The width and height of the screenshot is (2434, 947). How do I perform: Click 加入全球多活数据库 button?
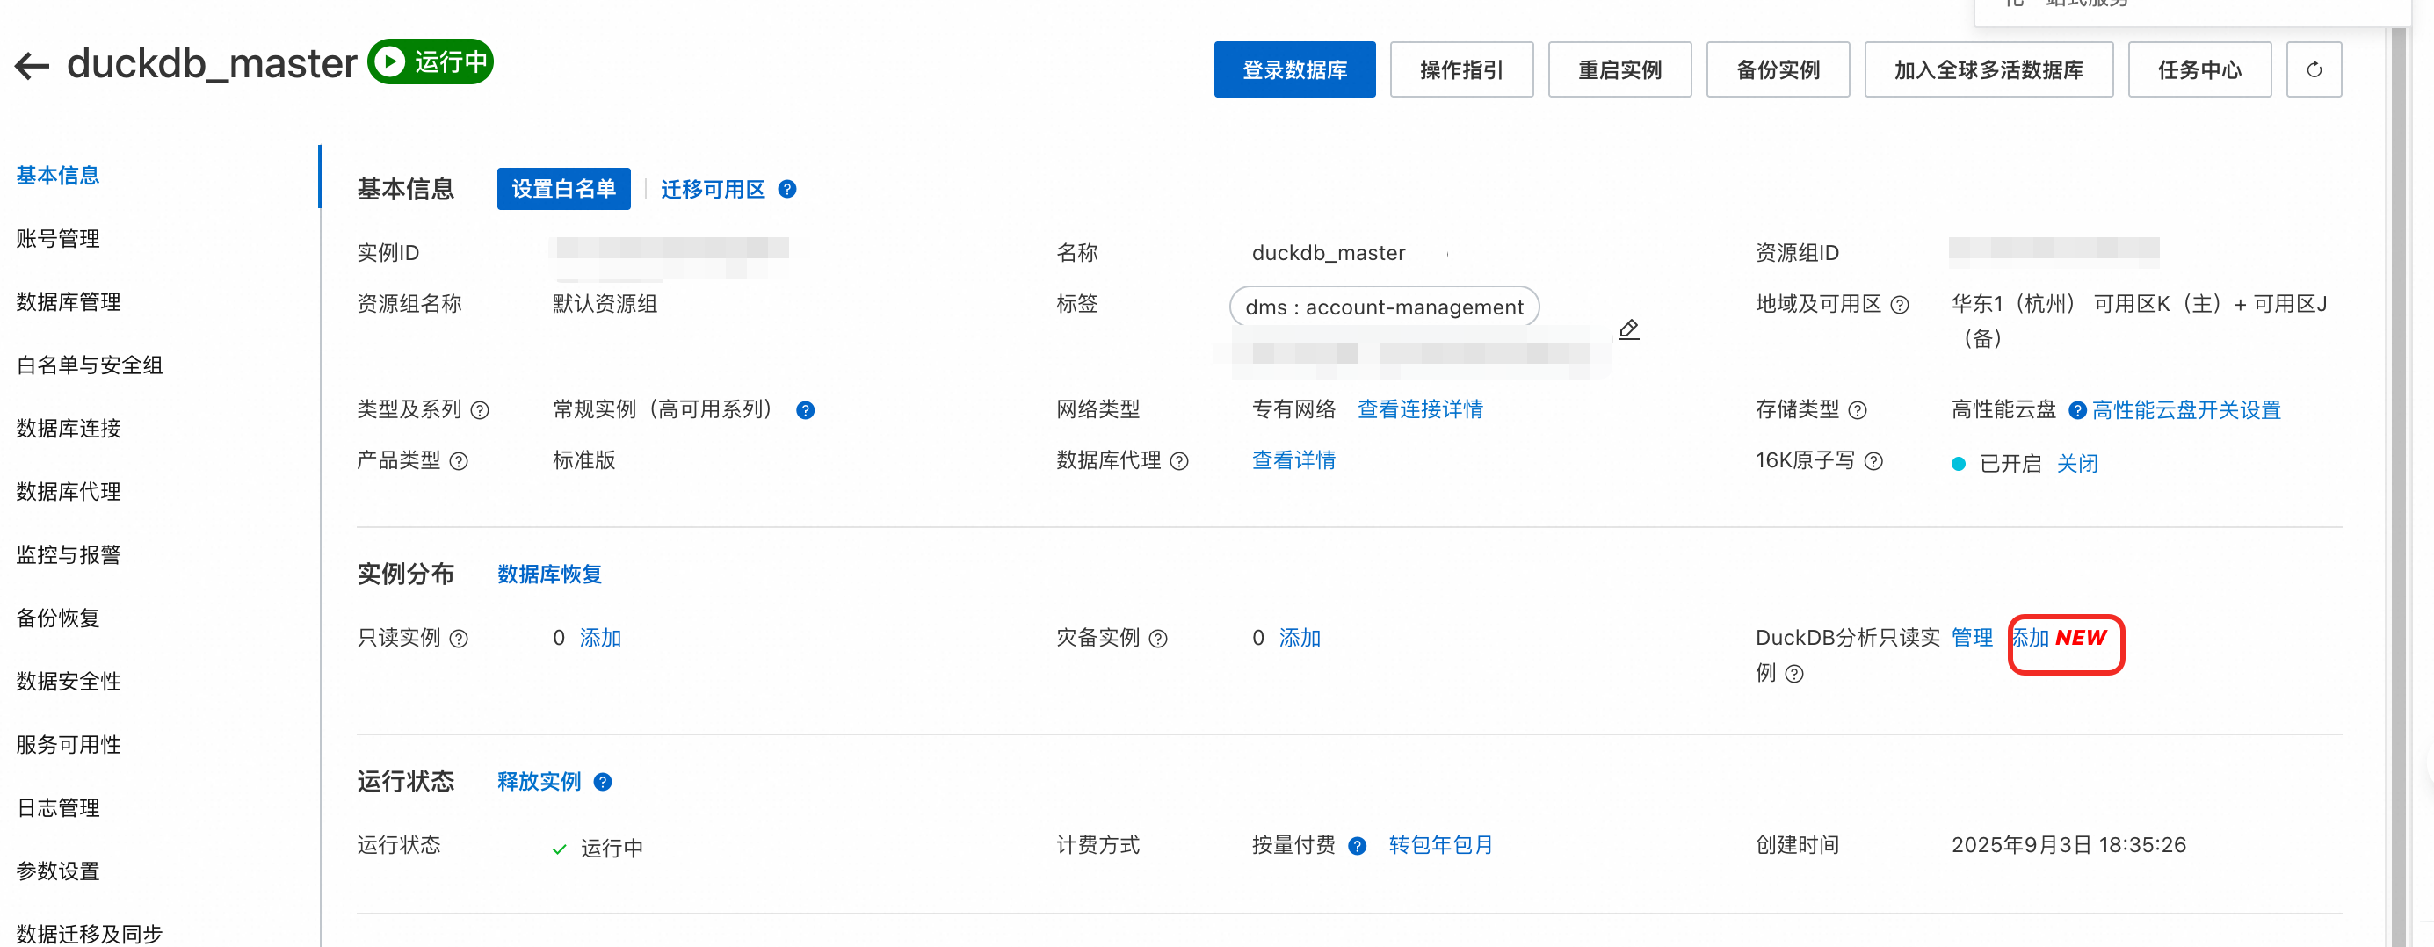tap(1988, 70)
